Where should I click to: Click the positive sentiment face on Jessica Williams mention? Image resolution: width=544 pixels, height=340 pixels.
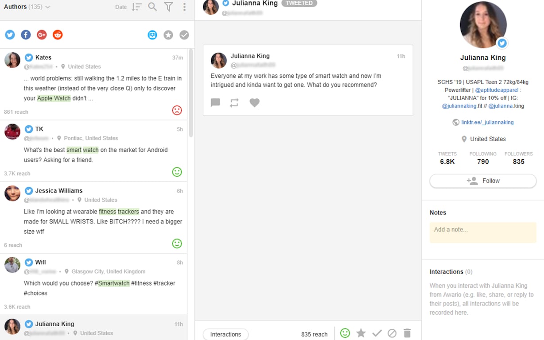[x=177, y=243]
